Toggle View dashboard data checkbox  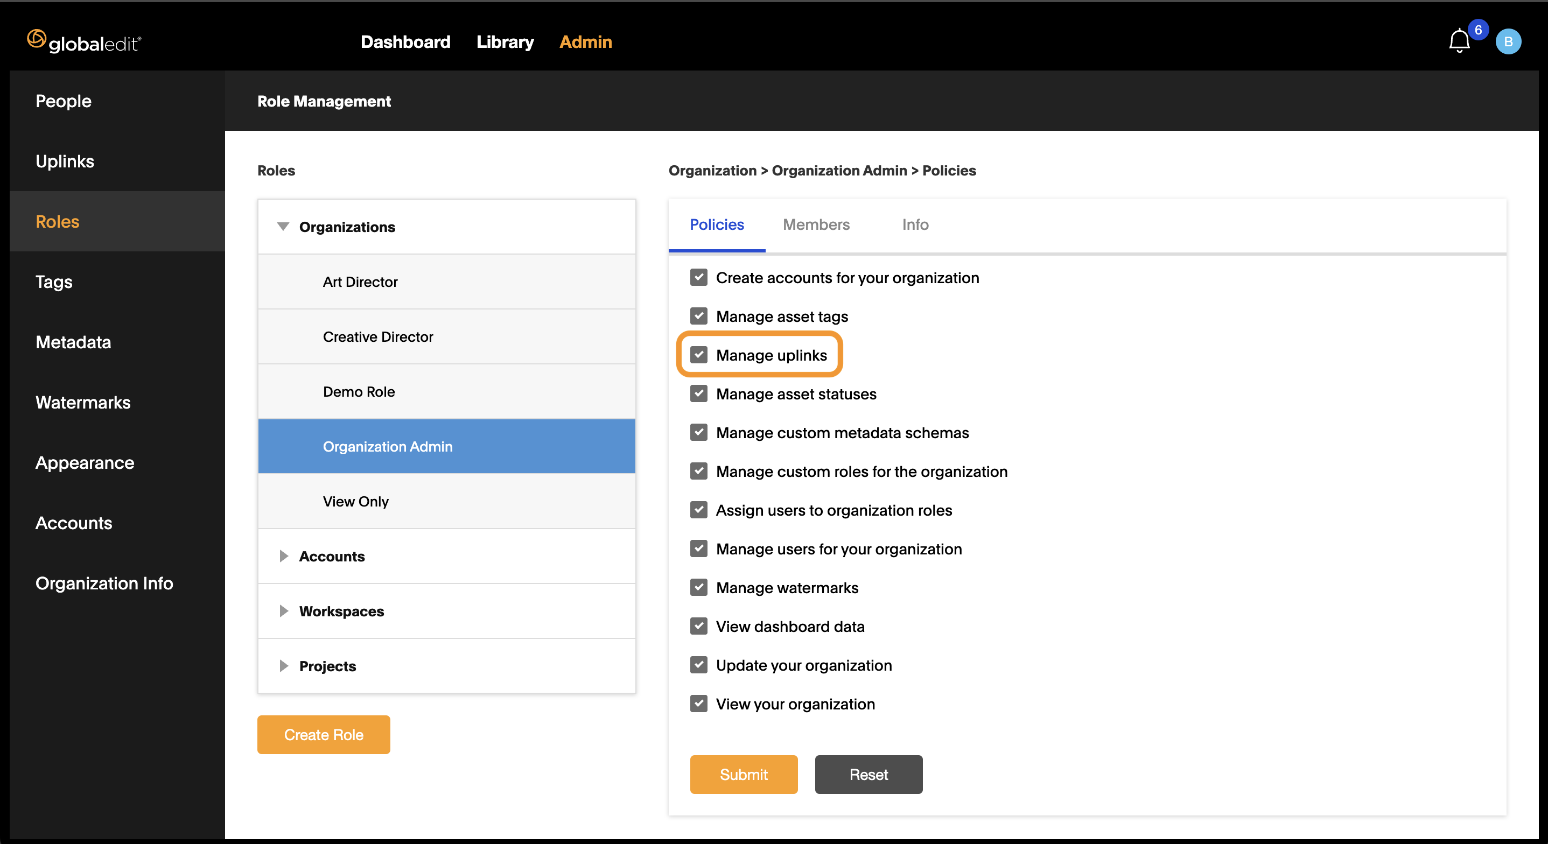click(x=698, y=626)
